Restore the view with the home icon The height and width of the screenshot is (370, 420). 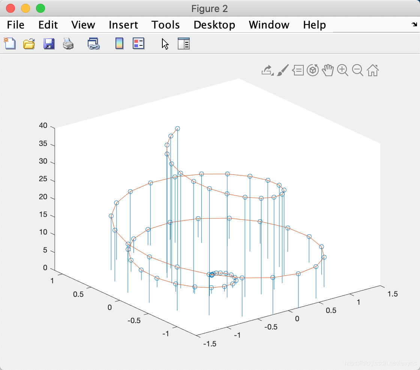[x=373, y=70]
